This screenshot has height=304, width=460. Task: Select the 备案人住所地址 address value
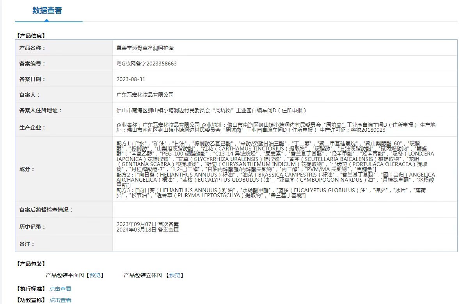tap(211, 110)
